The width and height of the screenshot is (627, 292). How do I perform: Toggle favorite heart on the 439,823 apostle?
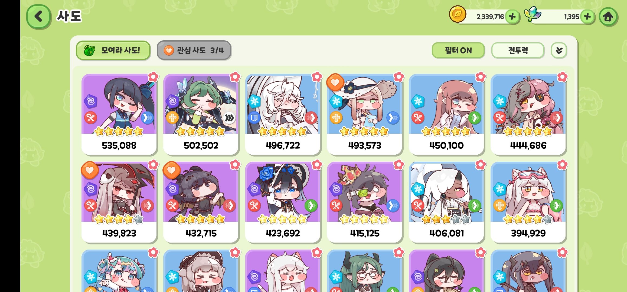point(90,170)
